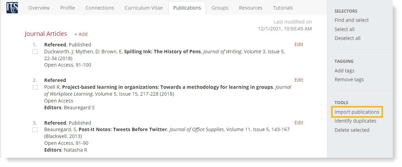Viewport: 402px width, 167px height.
Task: Tick the Post-It Notes article checkbox
Action: pyautogui.click(x=35, y=130)
